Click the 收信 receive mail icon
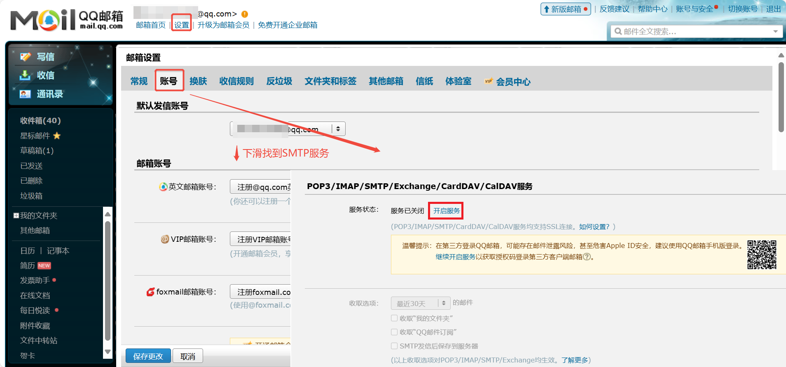 tap(25, 75)
